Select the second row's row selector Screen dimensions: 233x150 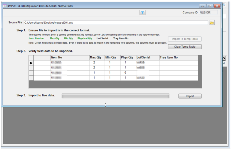[31, 68]
